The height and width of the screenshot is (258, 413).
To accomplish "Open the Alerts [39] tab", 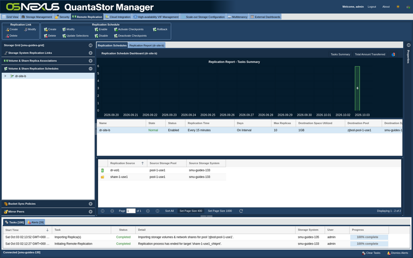I will 35,222.
